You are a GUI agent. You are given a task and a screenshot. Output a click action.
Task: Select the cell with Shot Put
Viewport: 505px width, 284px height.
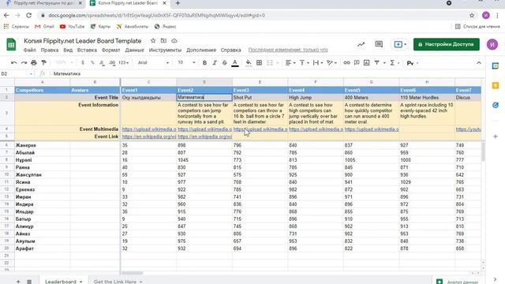(260, 97)
